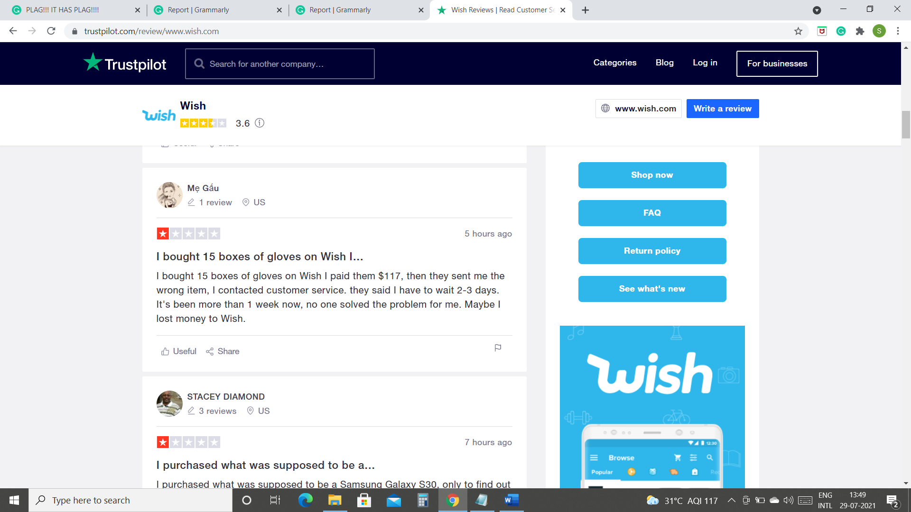The height and width of the screenshot is (512, 911).
Task: Open Blog in Trustpilot header
Action: coord(664,63)
